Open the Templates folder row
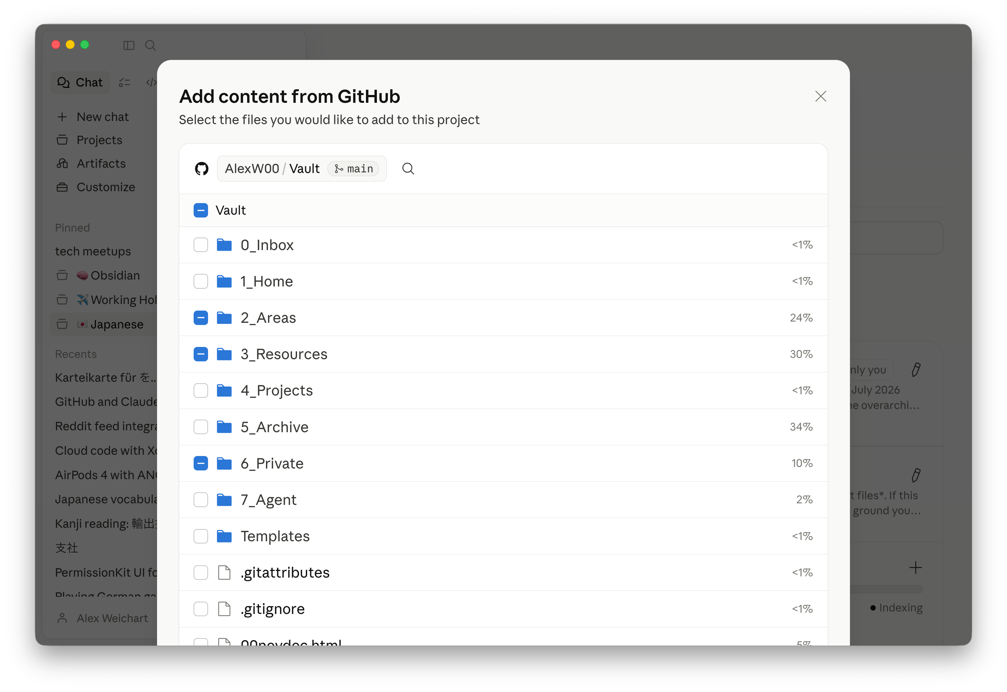 pos(275,536)
